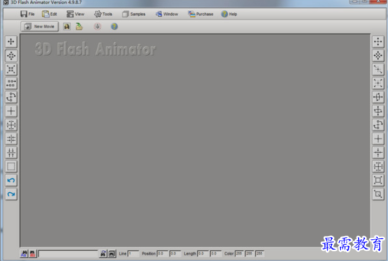Click the curved-arrows rotate icon in right toolbar
Viewport: 388px width, 261px height.
point(378,125)
